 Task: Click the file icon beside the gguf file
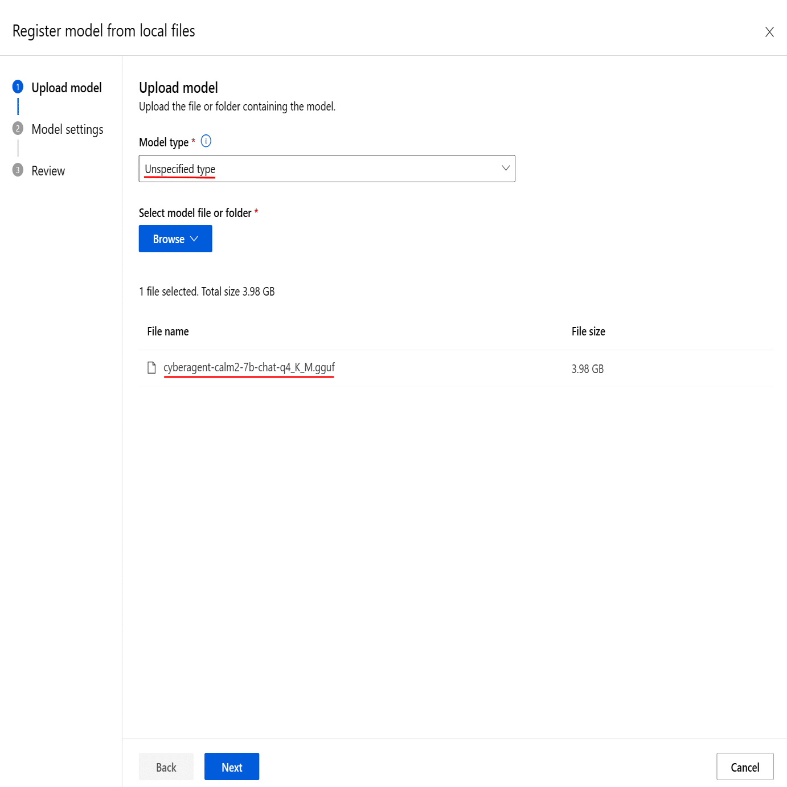pyautogui.click(x=151, y=368)
